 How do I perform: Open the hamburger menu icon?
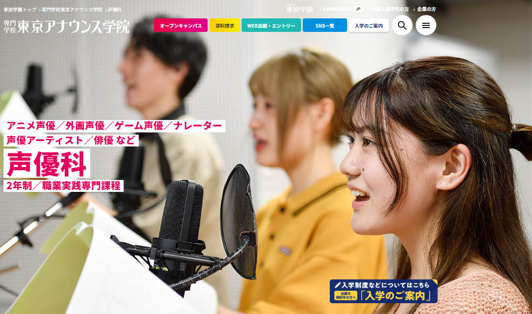[426, 25]
